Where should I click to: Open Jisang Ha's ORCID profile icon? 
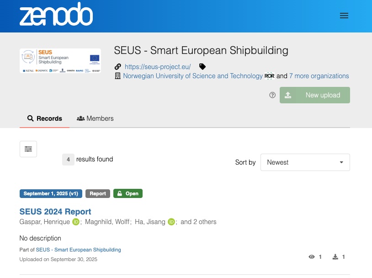click(171, 222)
